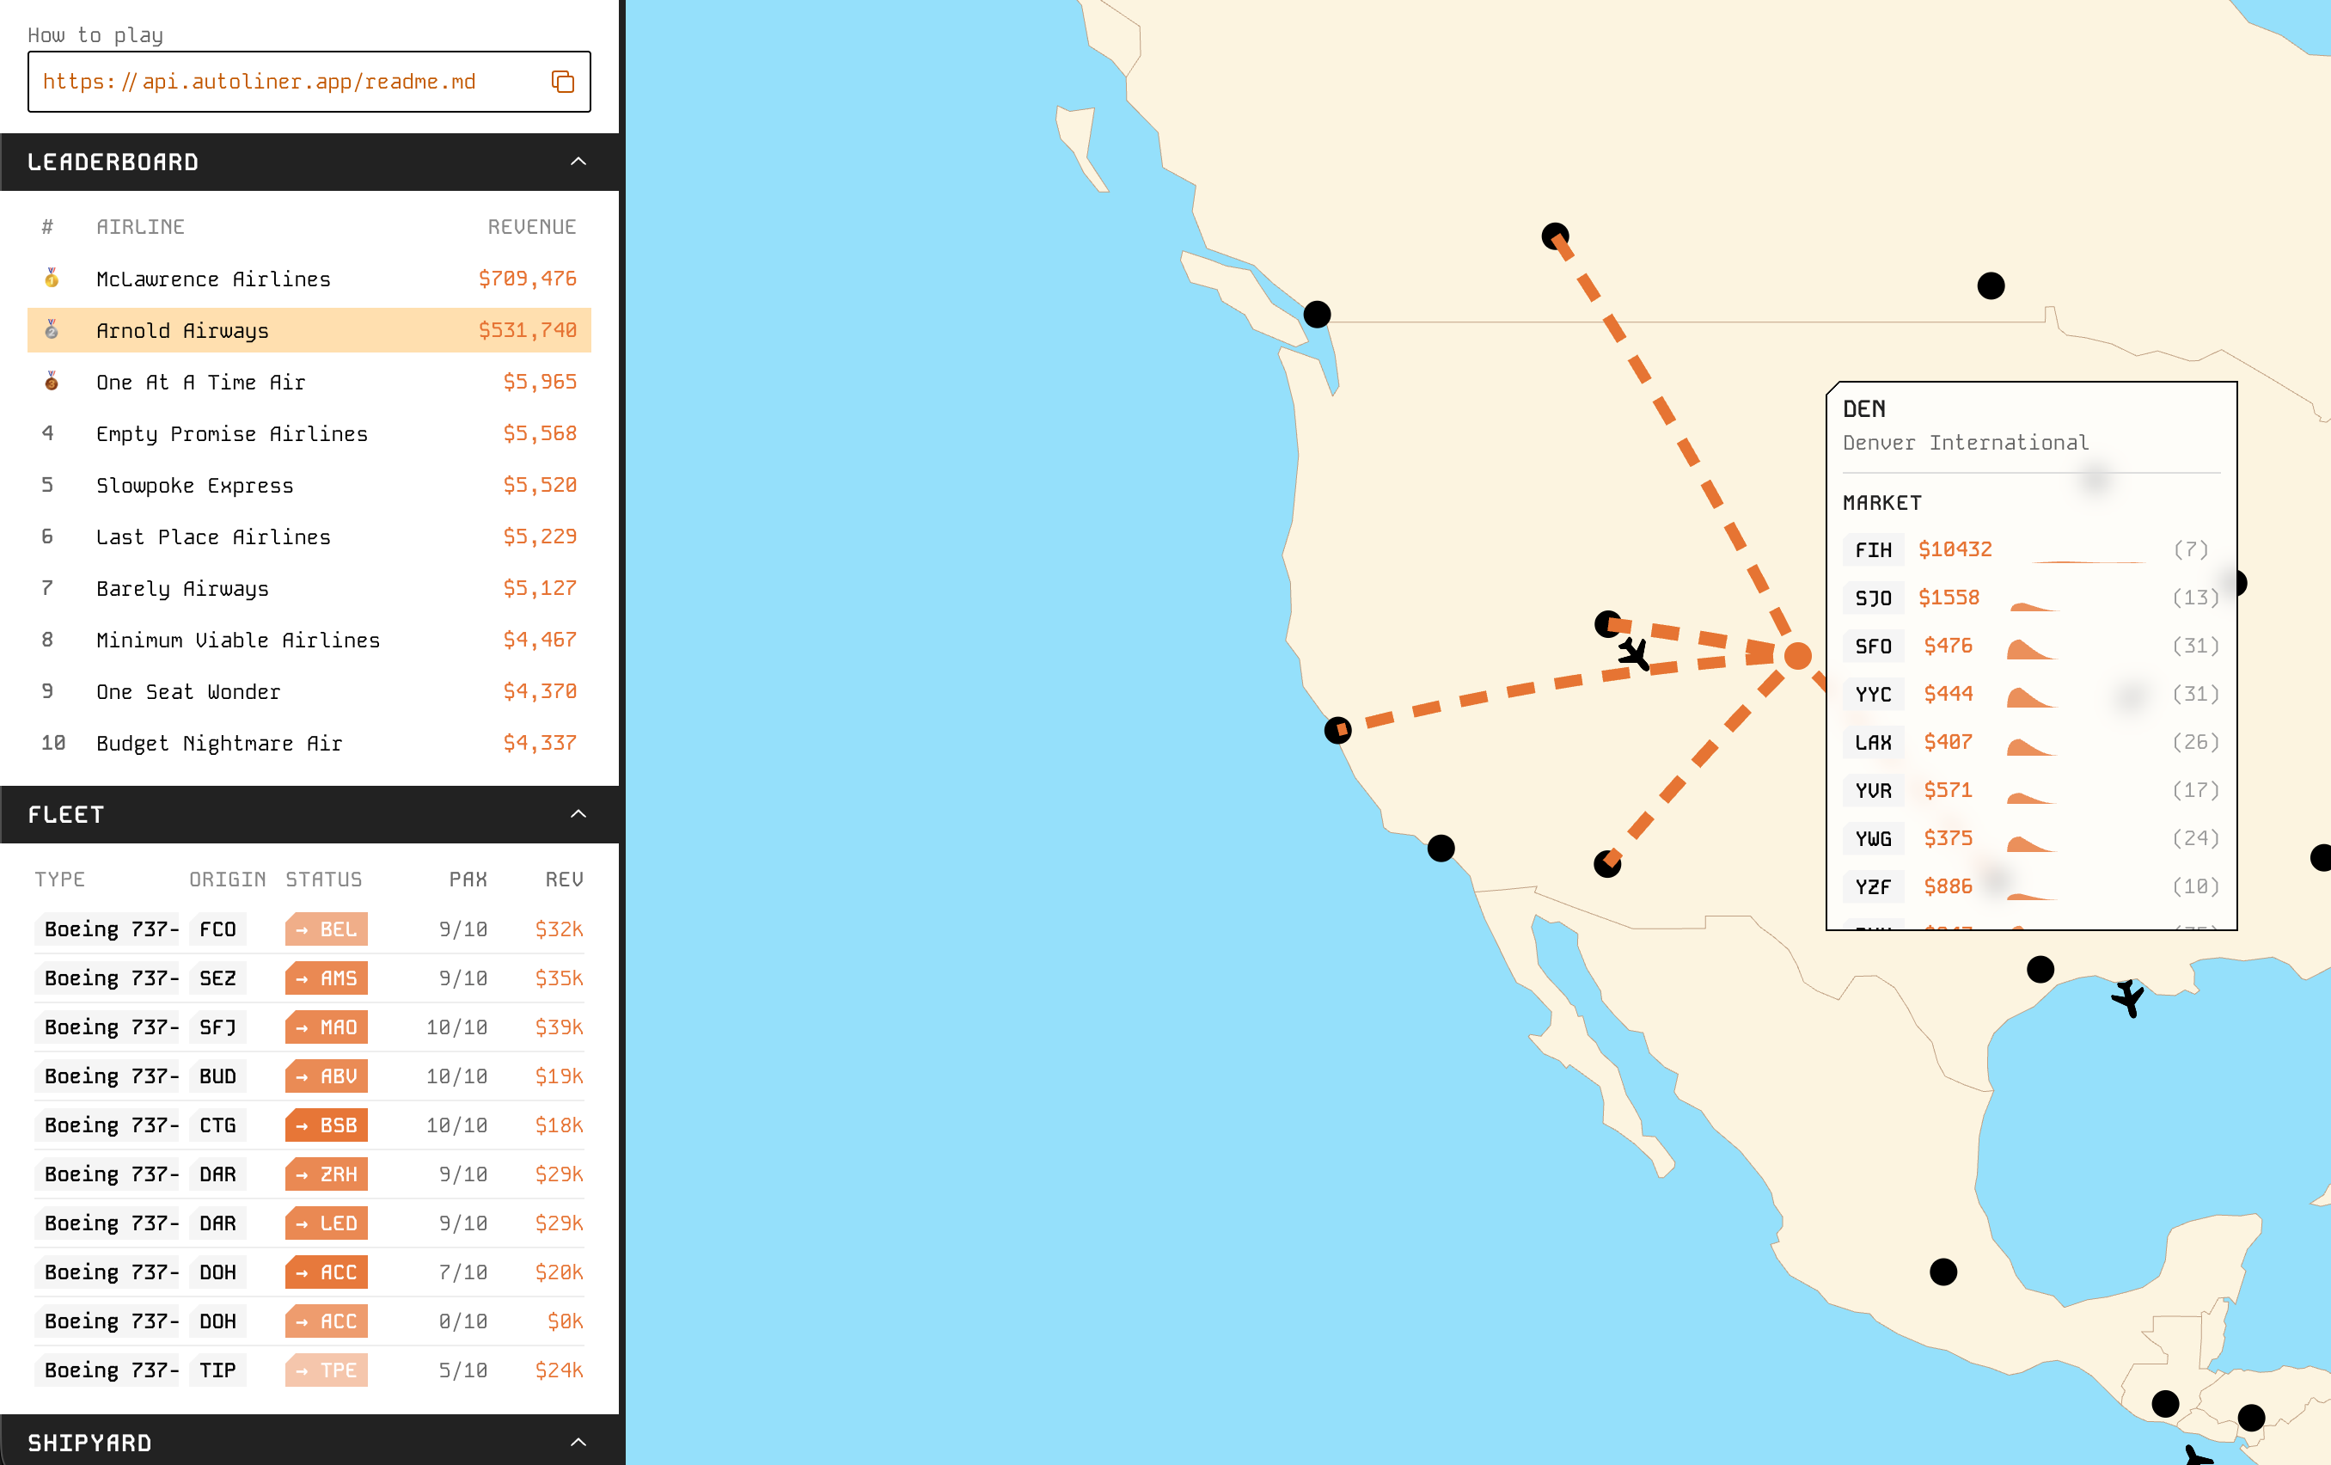
Task: Collapse the Shipyard panel chevron
Action: (578, 1442)
